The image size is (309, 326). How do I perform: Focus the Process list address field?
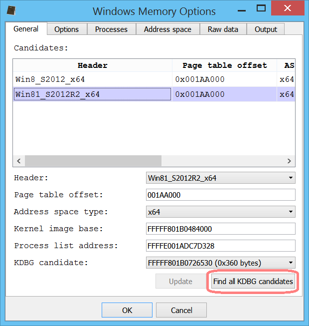221,246
